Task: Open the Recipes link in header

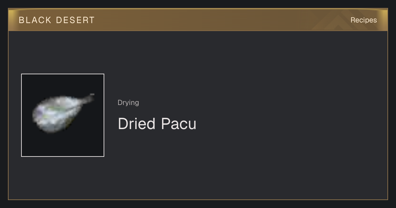Action: tap(364, 20)
